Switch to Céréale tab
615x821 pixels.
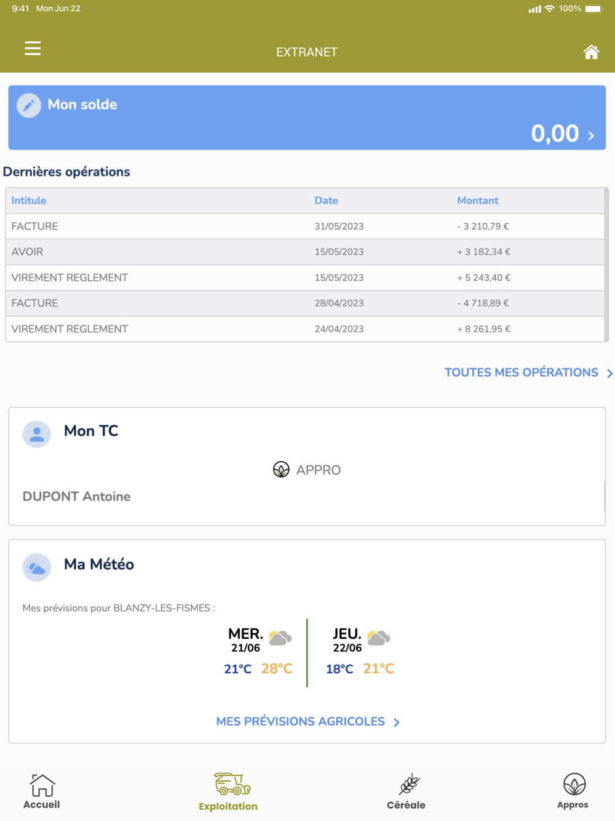pos(406,792)
